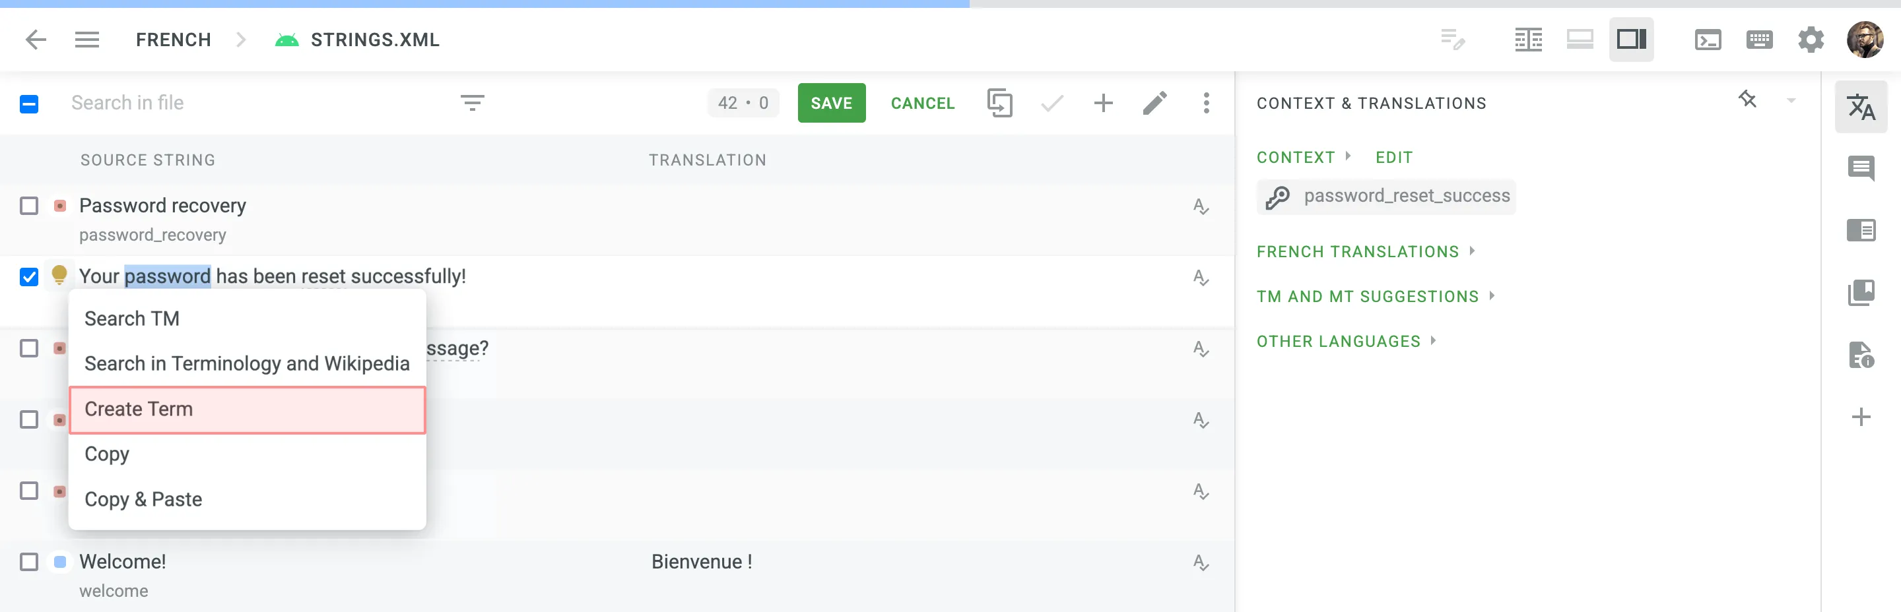This screenshot has width=1901, height=612.
Task: Open editor settings gear
Action: point(1812,40)
